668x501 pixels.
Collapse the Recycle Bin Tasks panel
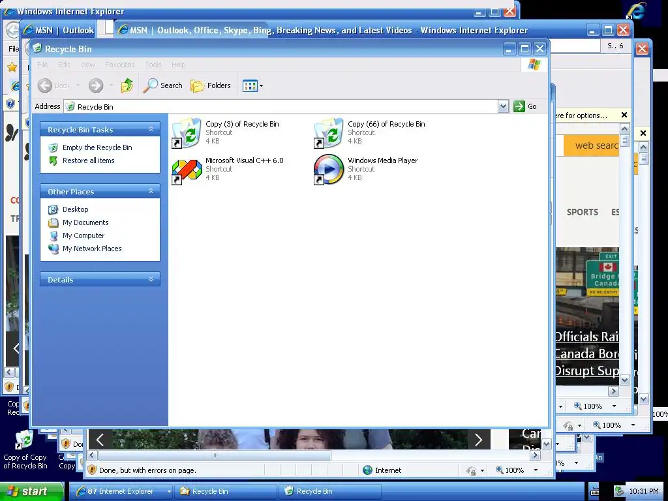[x=151, y=129]
